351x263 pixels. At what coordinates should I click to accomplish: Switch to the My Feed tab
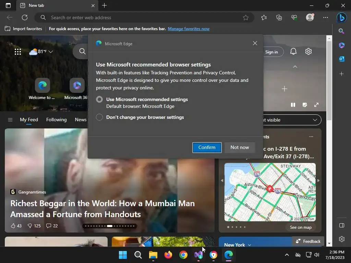tap(29, 120)
